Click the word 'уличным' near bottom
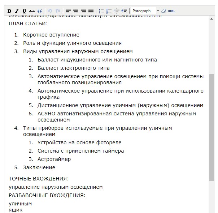The image size is (218, 213). [20, 204]
